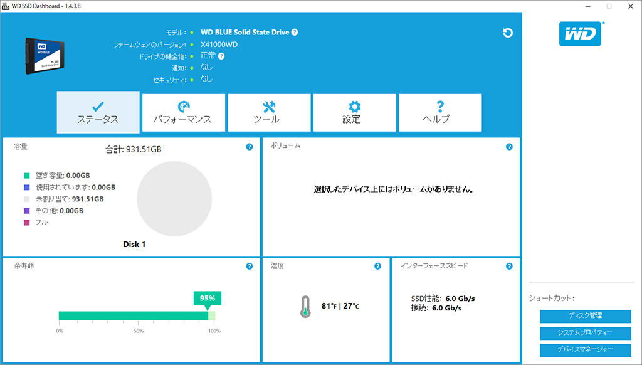Open システムプロパティー shortcut
Image resolution: width=642 pixels, height=365 pixels.
point(585,332)
